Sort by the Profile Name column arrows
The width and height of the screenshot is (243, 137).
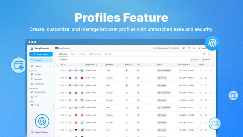(x=97, y=65)
